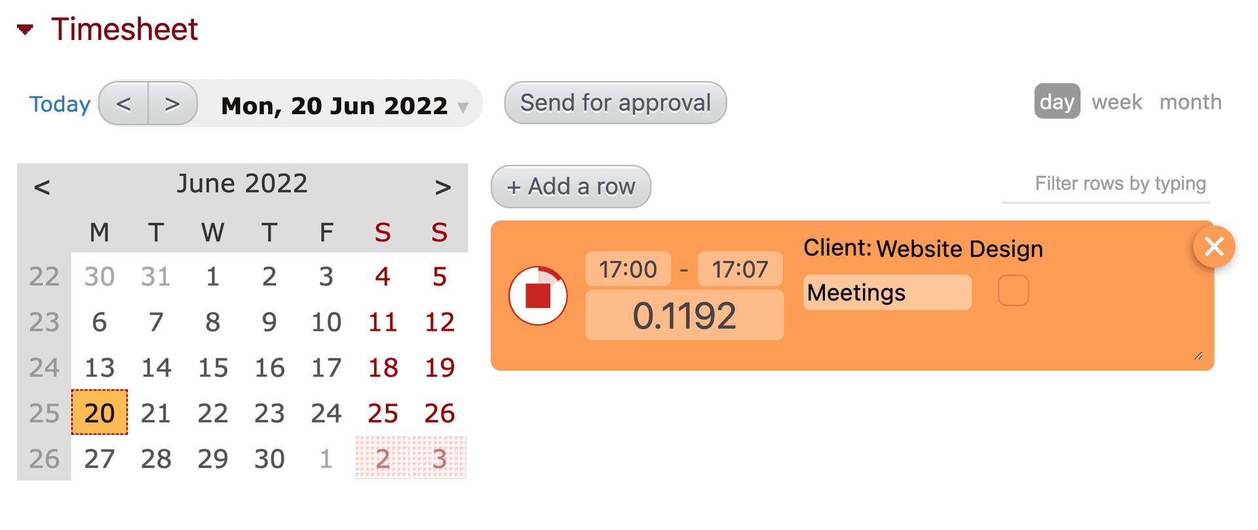Click the Today link

coord(59,104)
